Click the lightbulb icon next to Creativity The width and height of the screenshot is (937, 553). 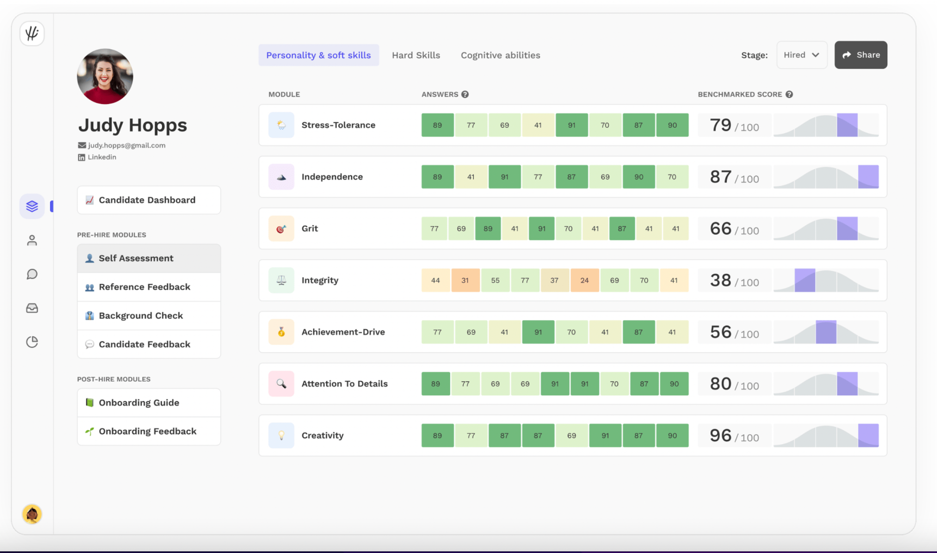pos(281,435)
